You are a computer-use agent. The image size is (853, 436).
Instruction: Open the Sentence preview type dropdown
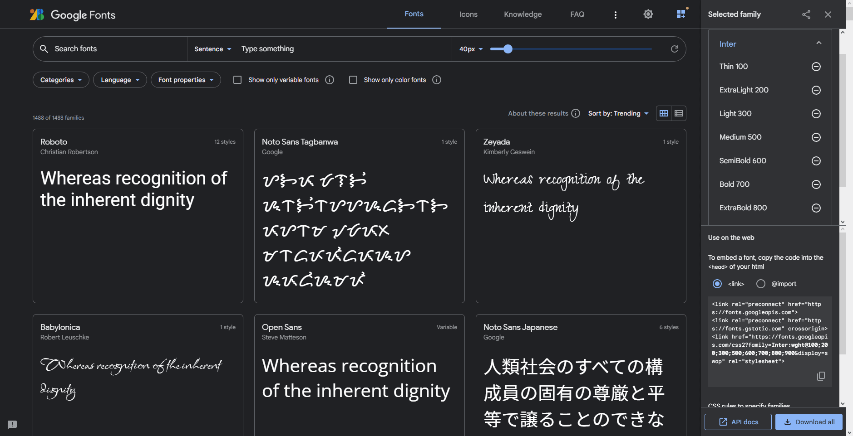(x=213, y=49)
